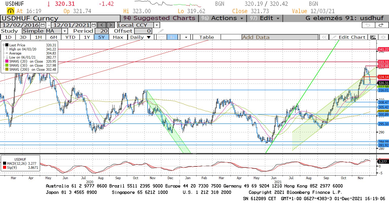Viewport: 389px width, 206px height.
Task: Click the High on 04/03/20 legend row
Action: point(31,49)
